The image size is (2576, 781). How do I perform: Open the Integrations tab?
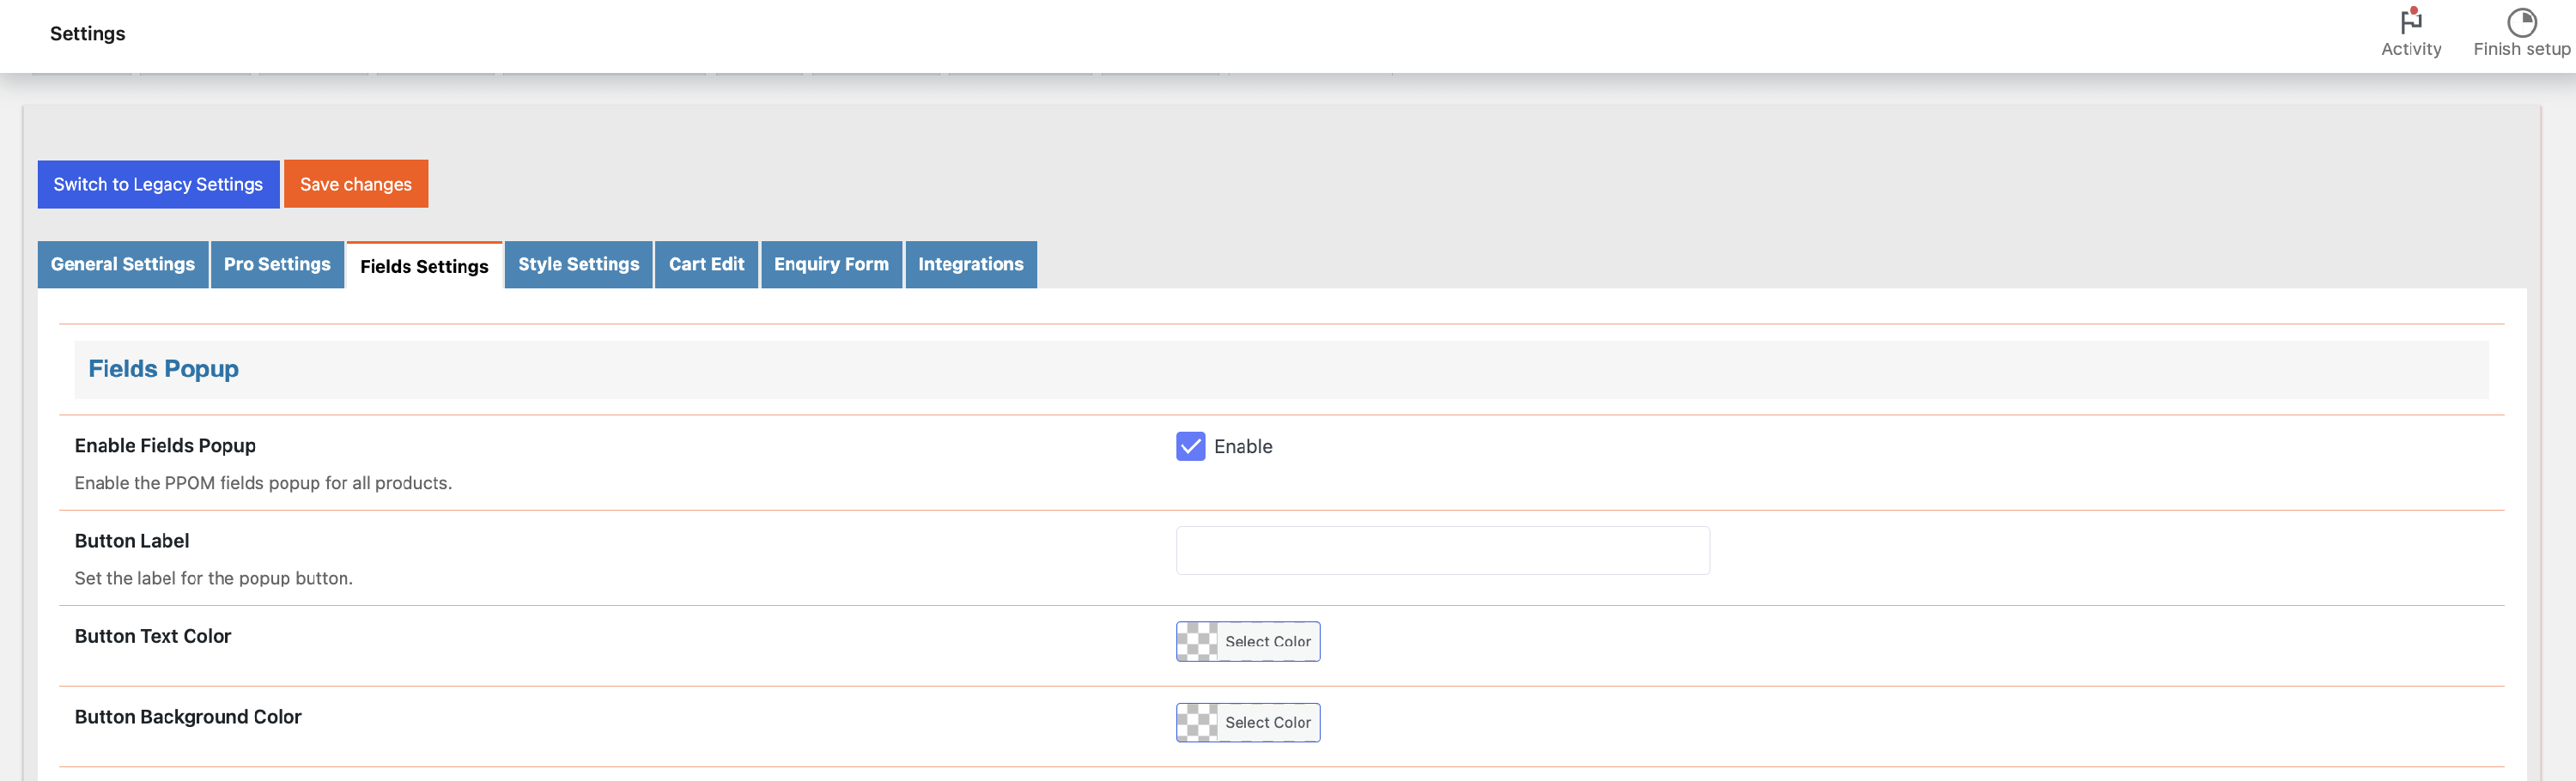point(970,264)
